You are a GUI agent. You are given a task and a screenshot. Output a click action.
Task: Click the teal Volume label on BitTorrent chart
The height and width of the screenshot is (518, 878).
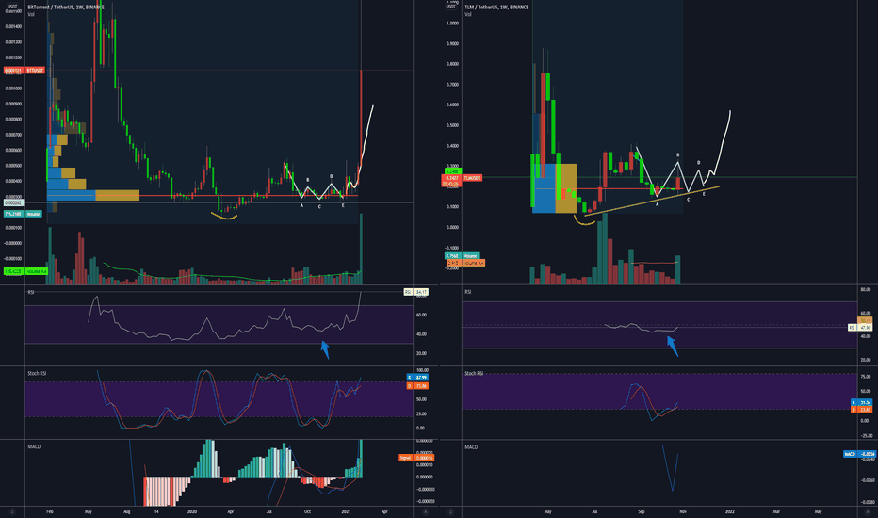tap(33, 214)
